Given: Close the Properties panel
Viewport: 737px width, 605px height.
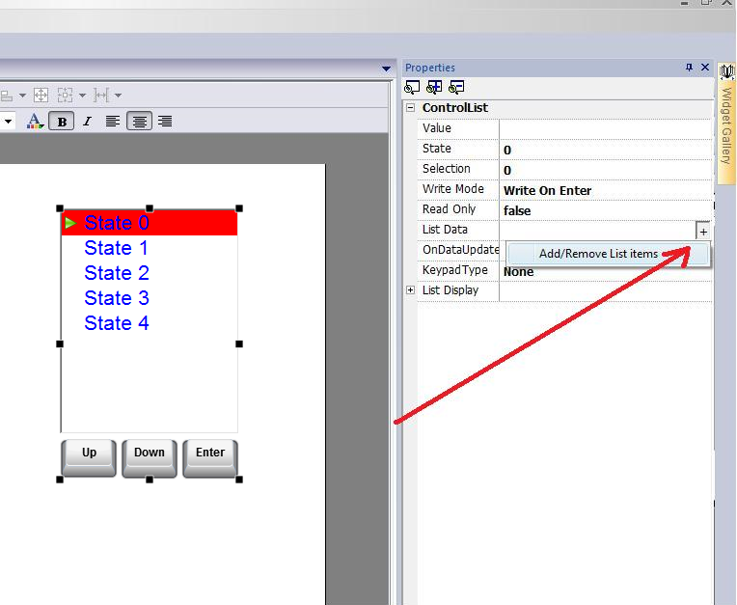Looking at the screenshot, I should (705, 68).
